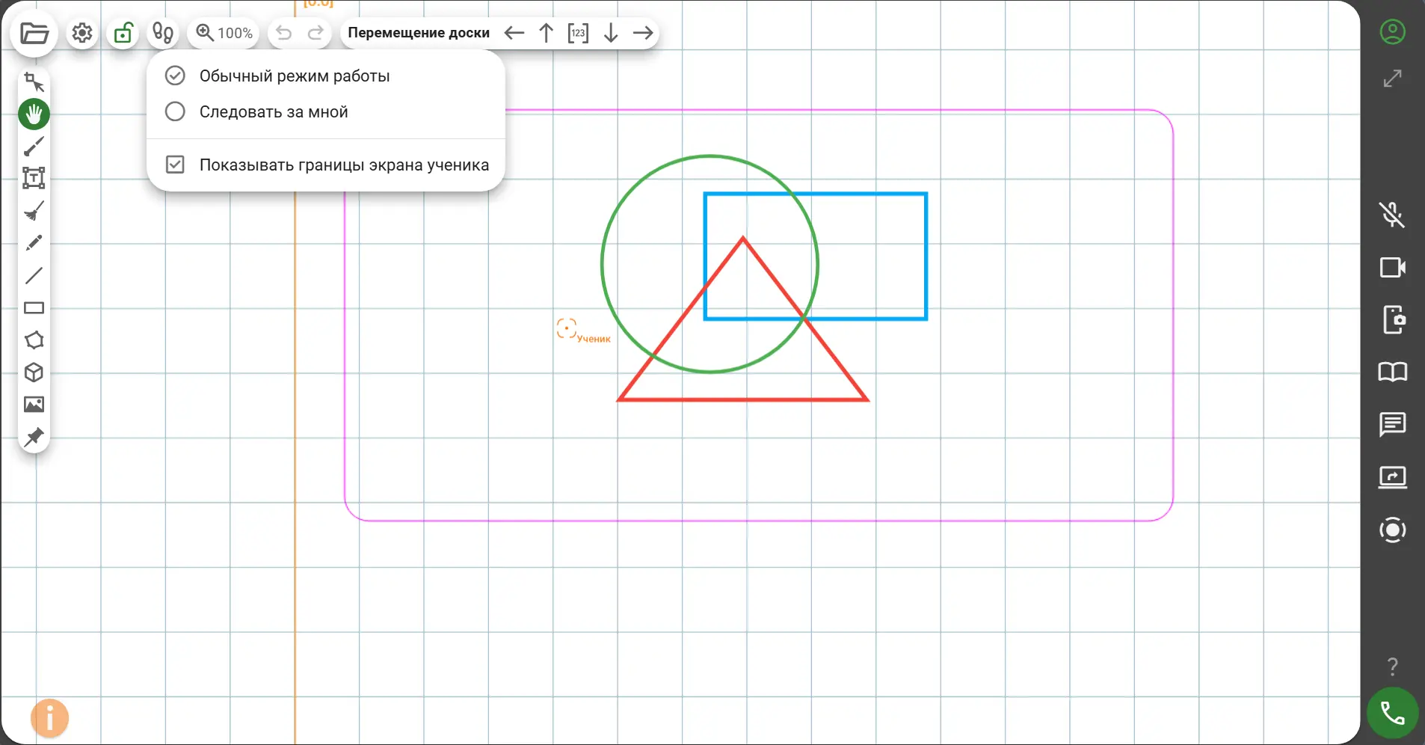Image resolution: width=1425 pixels, height=745 pixels.
Task: Insert an image with picture tool
Action: [34, 405]
